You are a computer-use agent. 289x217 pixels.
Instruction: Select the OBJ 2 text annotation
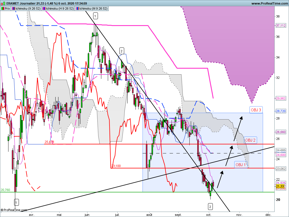tap(250, 140)
